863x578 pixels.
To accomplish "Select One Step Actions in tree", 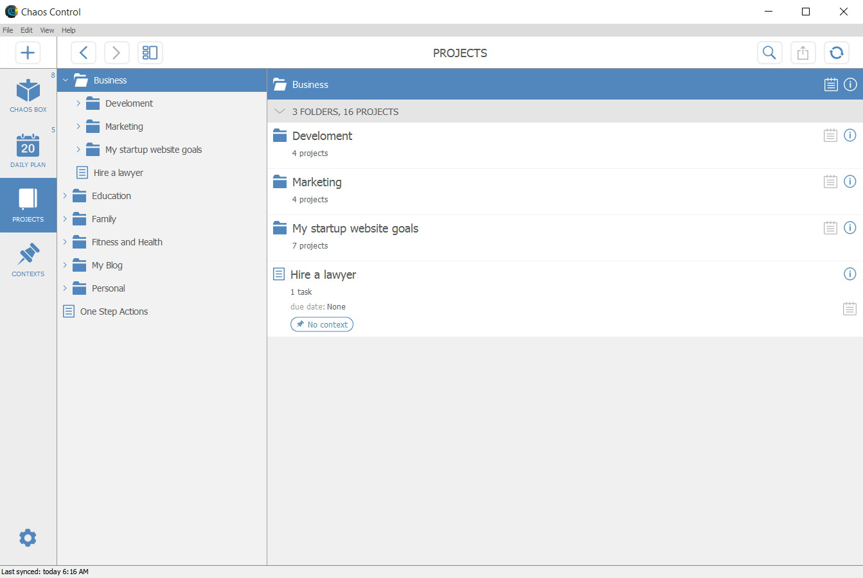I will 162,311.
